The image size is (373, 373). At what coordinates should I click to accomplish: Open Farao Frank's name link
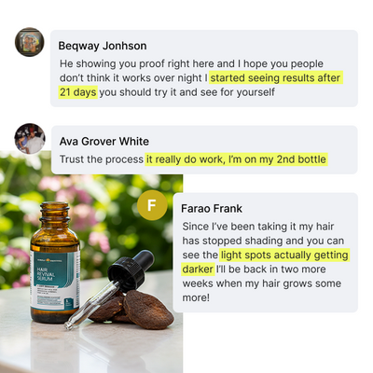[212, 209]
